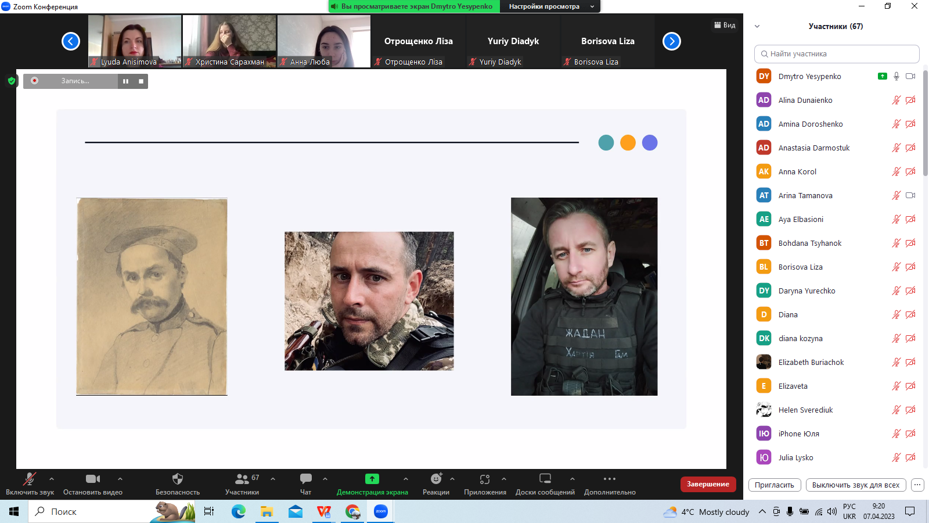Select Dmytro Yesypenko in participants list

click(x=809, y=76)
